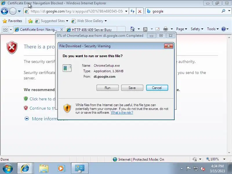Click Internet Protected Mode status bar zone

(139, 159)
